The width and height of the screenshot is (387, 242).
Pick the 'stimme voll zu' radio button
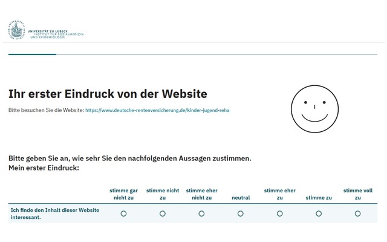(357, 214)
